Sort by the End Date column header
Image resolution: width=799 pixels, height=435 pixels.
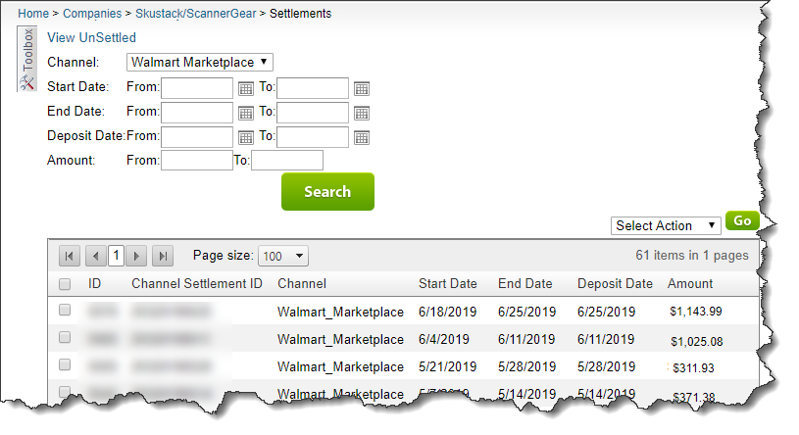coord(525,284)
